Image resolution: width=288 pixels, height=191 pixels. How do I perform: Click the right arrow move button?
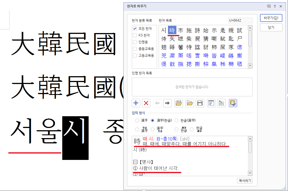(x=167, y=103)
